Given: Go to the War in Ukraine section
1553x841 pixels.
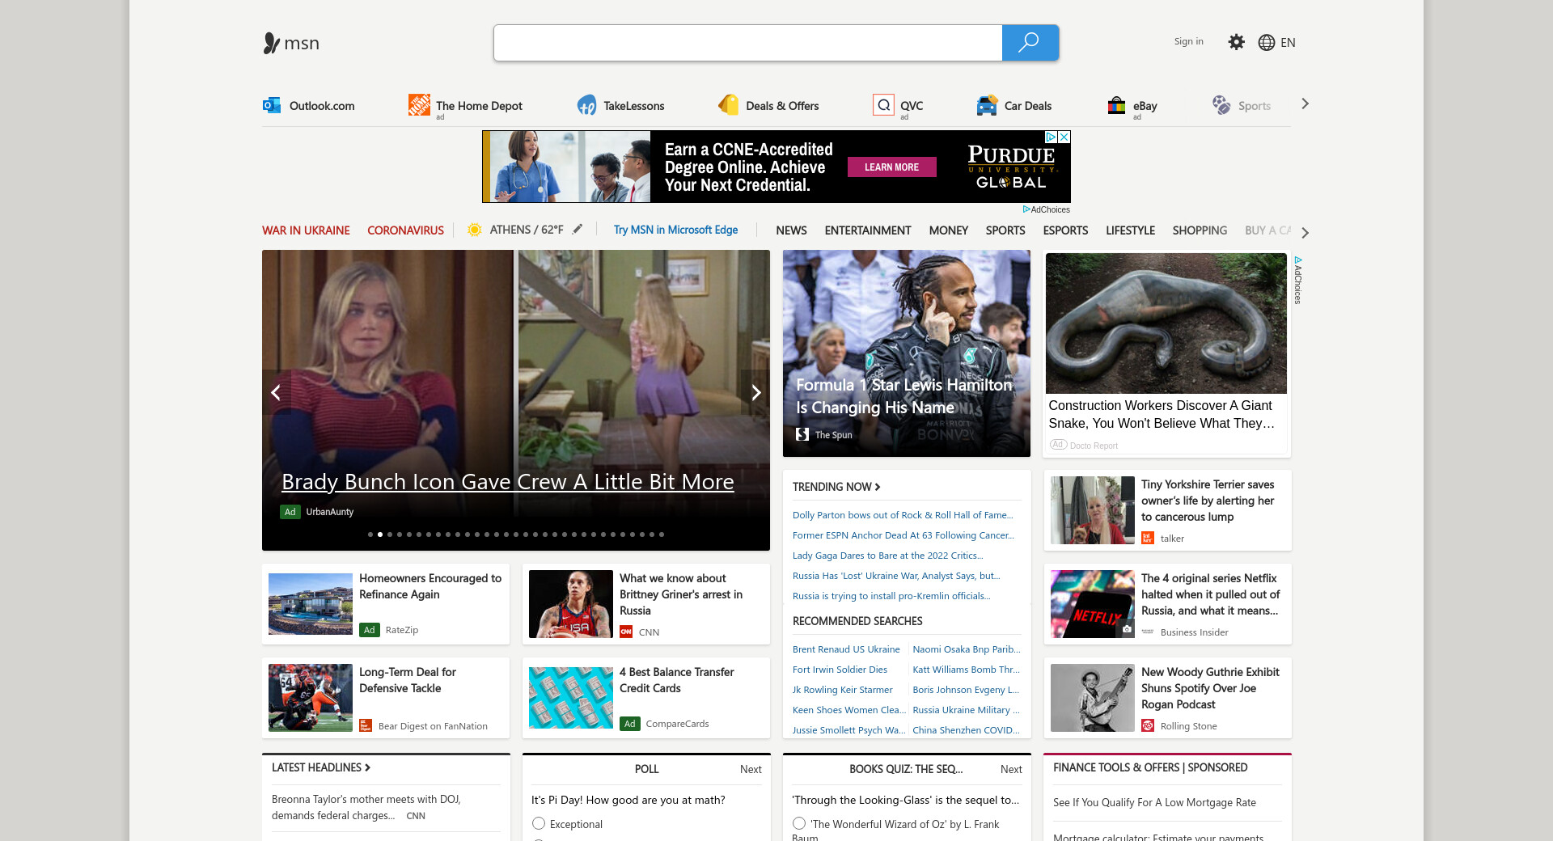Looking at the screenshot, I should pyautogui.click(x=306, y=230).
